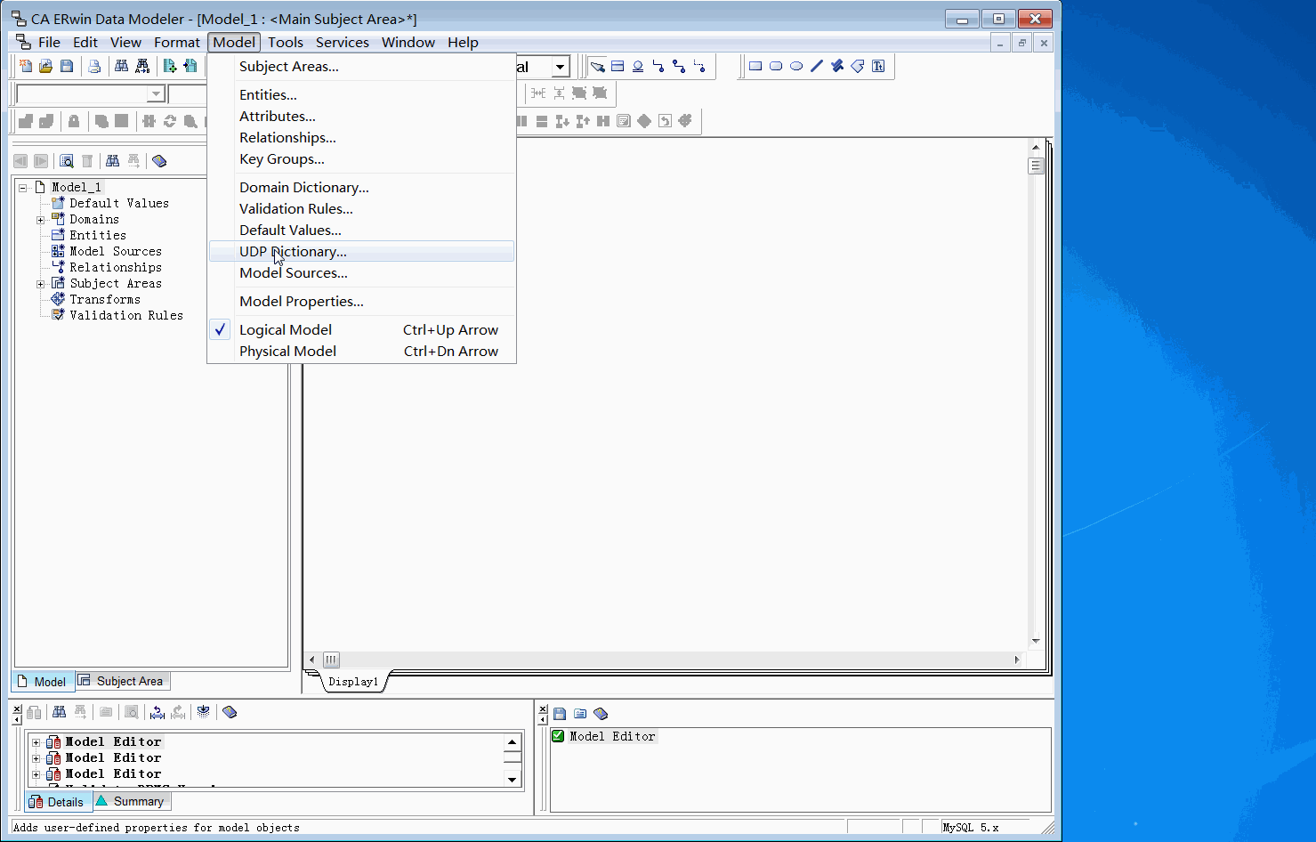
Task: Click the Action Log help book icon
Action: (230, 712)
